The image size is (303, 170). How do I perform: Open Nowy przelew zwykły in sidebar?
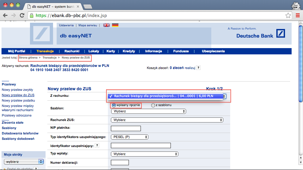click(17, 90)
